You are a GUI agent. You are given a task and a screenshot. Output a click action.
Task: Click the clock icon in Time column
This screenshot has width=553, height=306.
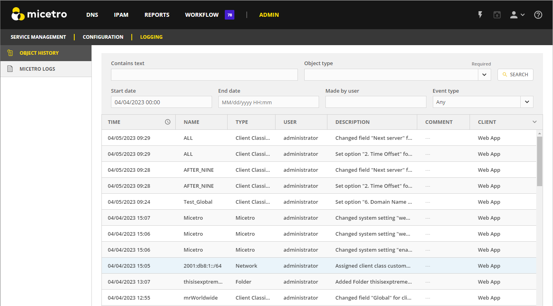coord(168,122)
